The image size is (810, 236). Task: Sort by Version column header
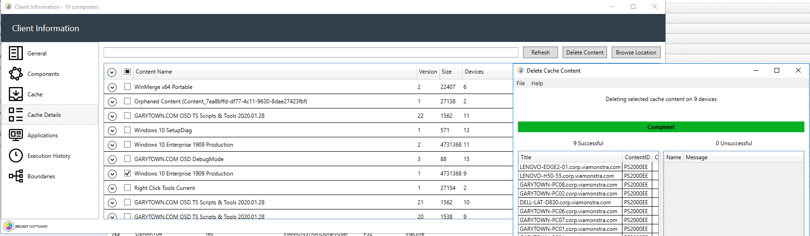(428, 72)
